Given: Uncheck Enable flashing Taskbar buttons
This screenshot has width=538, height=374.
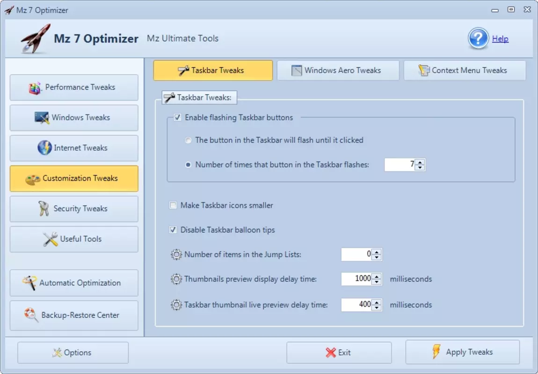Looking at the screenshot, I should [177, 118].
